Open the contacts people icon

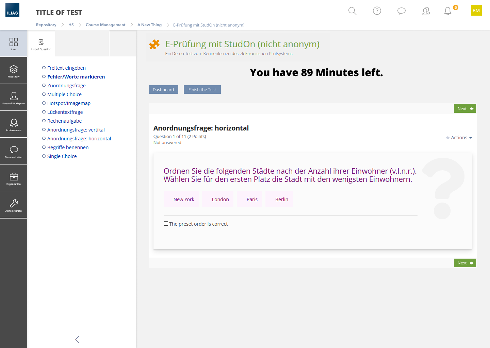point(426,11)
